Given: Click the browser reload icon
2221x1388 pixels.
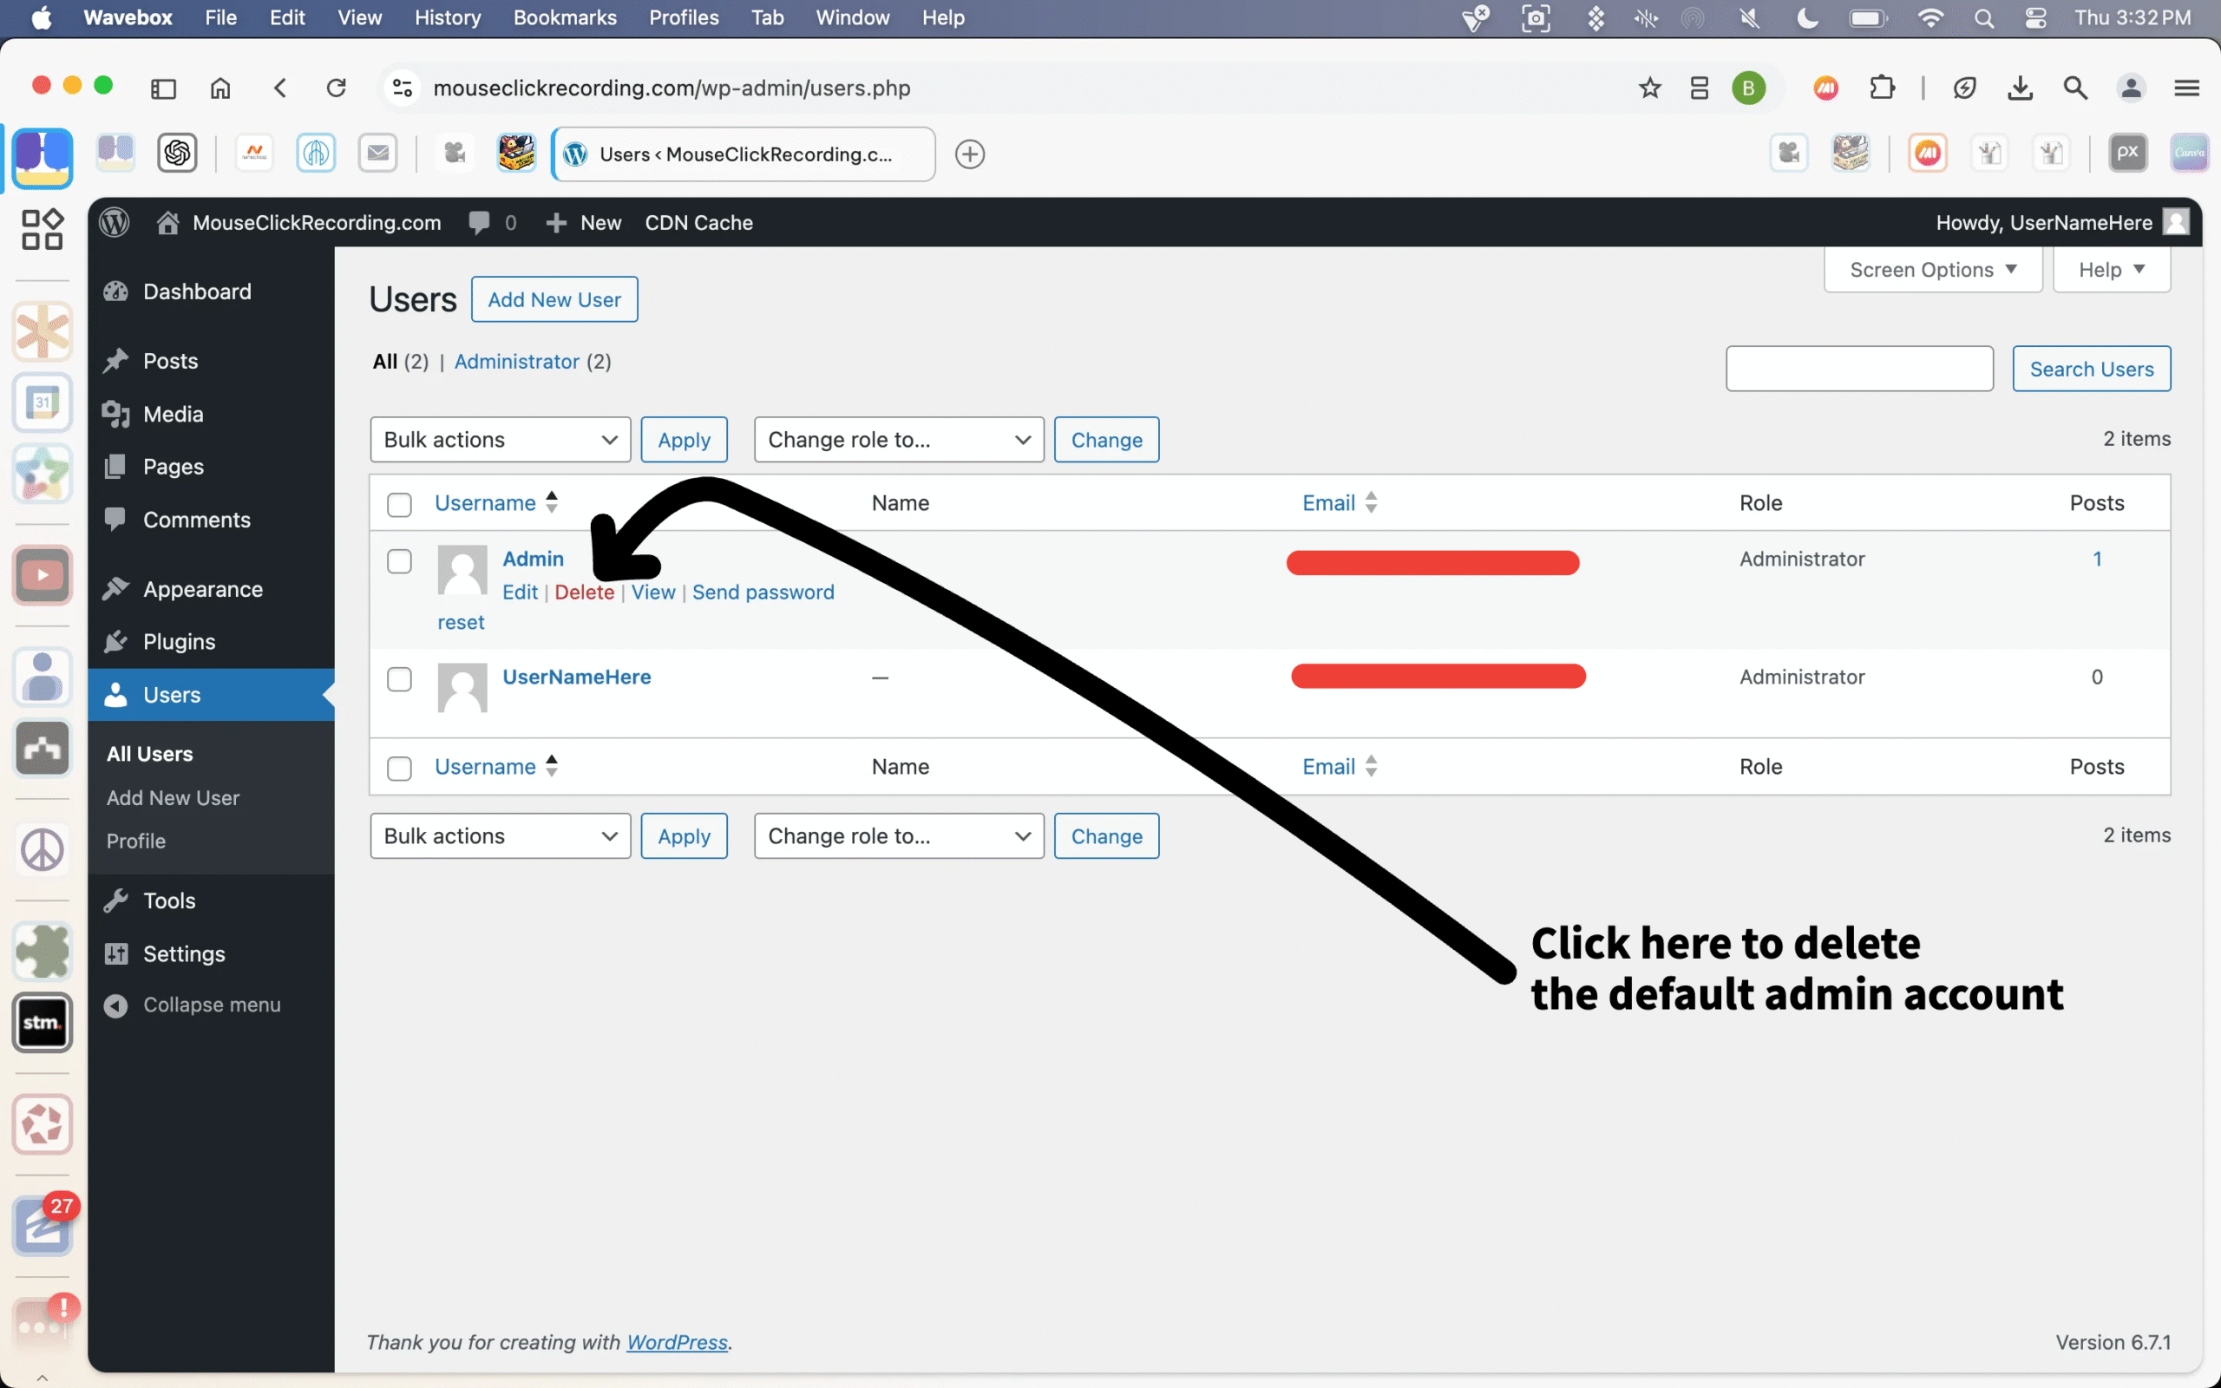Looking at the screenshot, I should (336, 88).
